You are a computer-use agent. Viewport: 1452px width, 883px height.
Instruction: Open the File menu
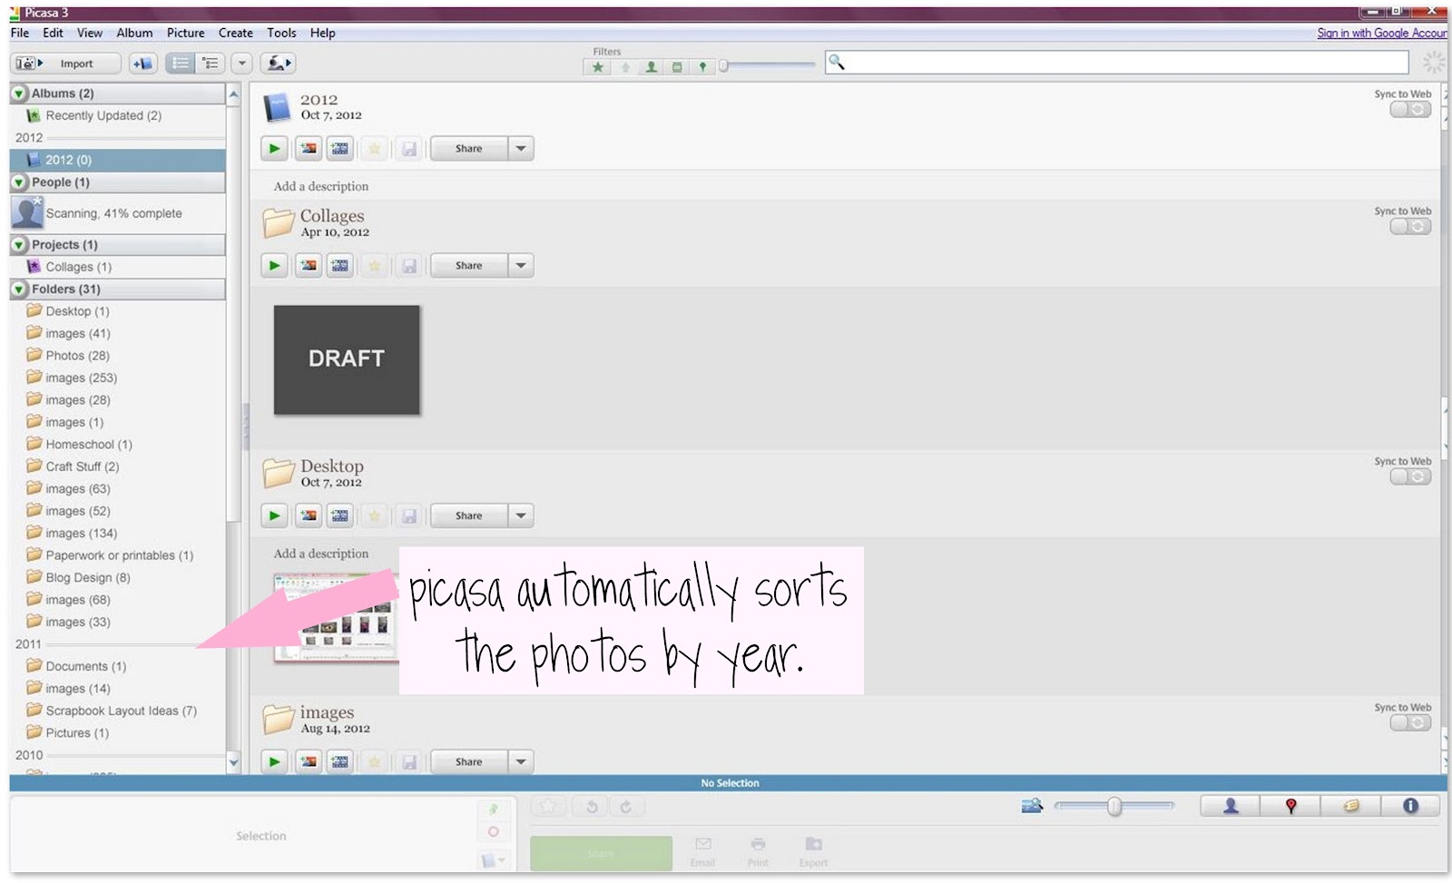[x=20, y=33]
